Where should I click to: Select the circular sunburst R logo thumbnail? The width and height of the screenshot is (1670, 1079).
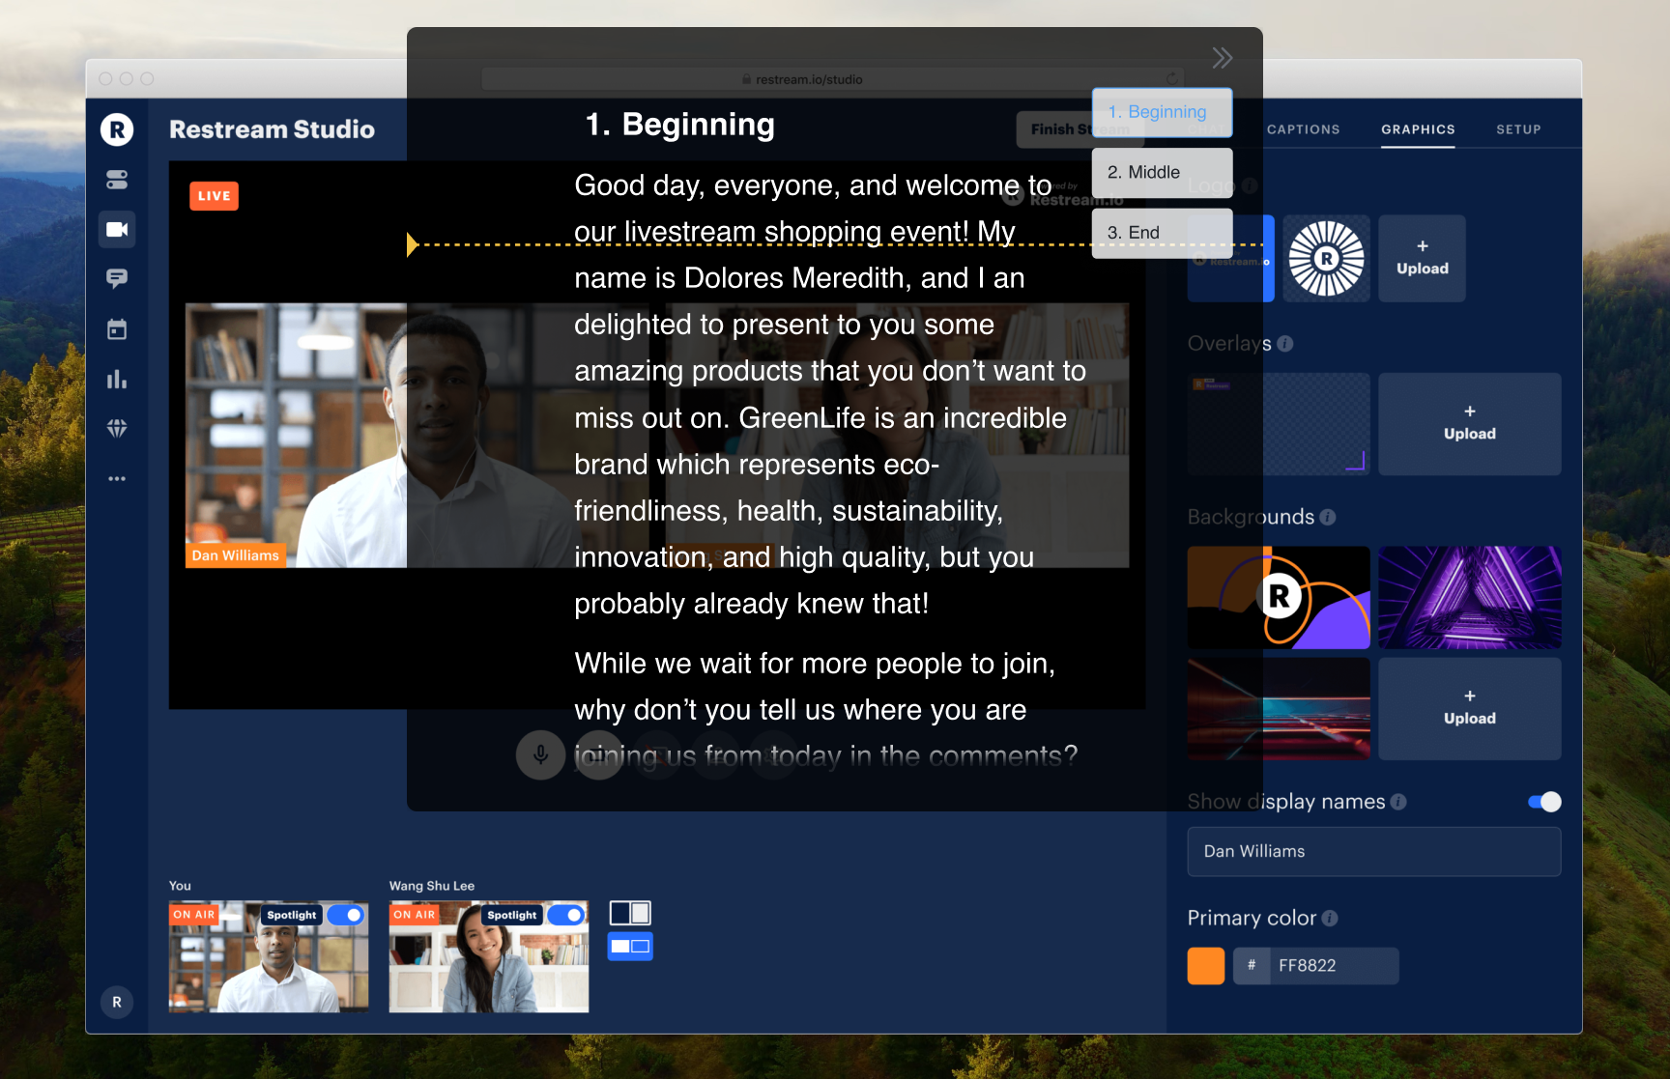[x=1326, y=259]
